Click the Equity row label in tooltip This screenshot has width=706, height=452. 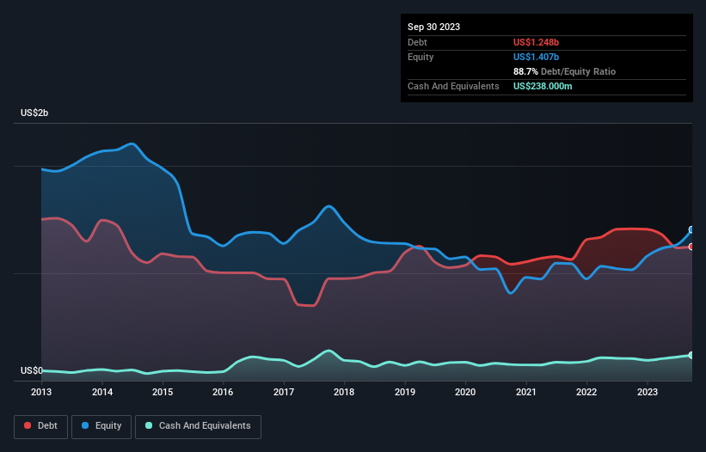pos(421,57)
